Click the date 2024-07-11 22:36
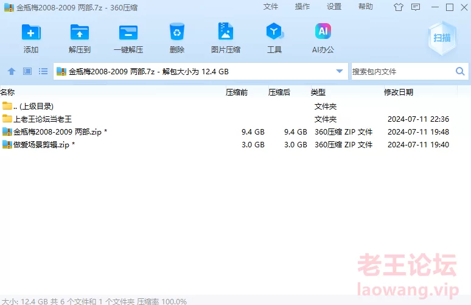The image size is (471, 305). [x=418, y=119]
